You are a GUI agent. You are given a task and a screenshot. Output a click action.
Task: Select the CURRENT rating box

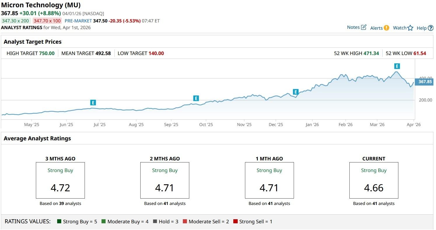[x=374, y=181]
